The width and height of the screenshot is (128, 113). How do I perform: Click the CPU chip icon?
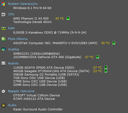3,15
